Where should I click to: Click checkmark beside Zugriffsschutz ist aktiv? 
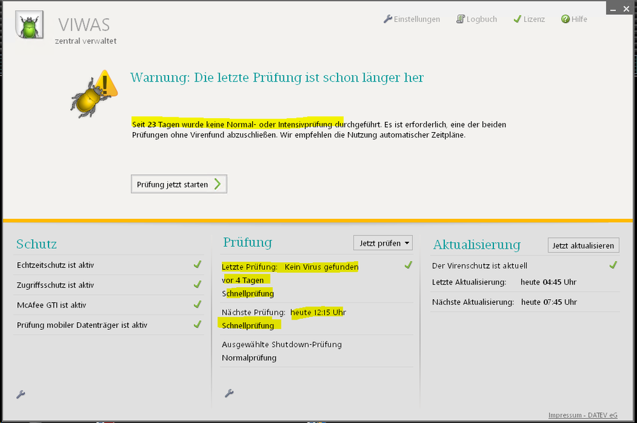[197, 285]
